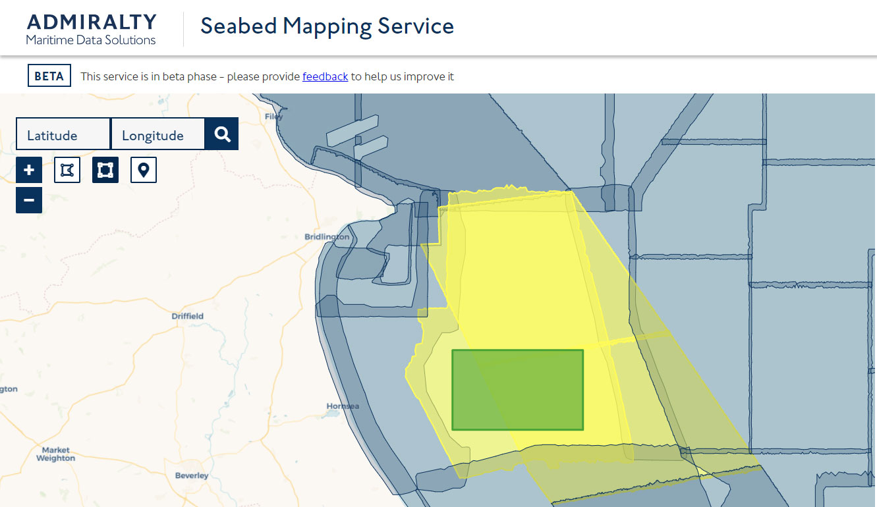The width and height of the screenshot is (877, 507).
Task: Click the Hornsea label on the map
Action: 343,406
